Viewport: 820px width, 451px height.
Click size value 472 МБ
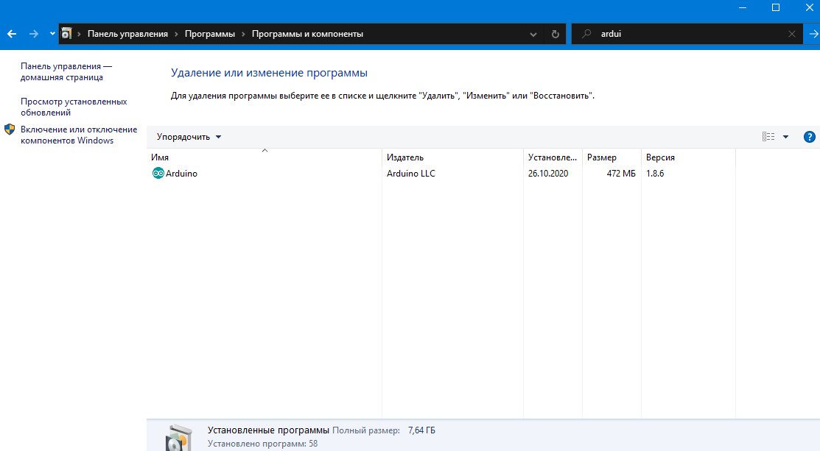coord(621,174)
